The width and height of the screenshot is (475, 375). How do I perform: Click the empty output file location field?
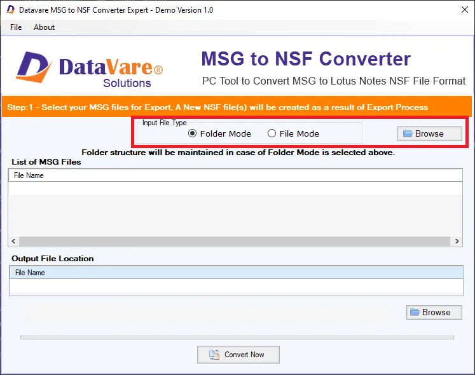236,286
